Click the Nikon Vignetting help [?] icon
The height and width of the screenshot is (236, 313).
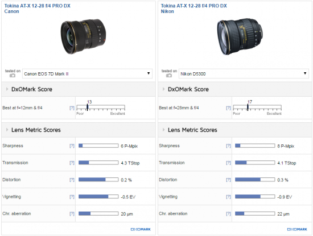[228, 197]
